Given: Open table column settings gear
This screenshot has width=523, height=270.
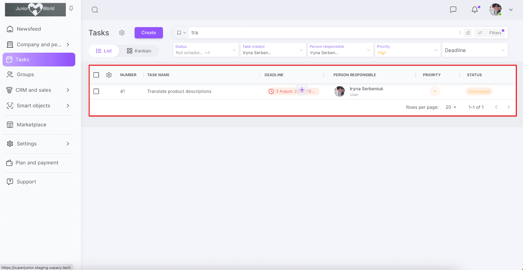Looking at the screenshot, I should point(109,75).
